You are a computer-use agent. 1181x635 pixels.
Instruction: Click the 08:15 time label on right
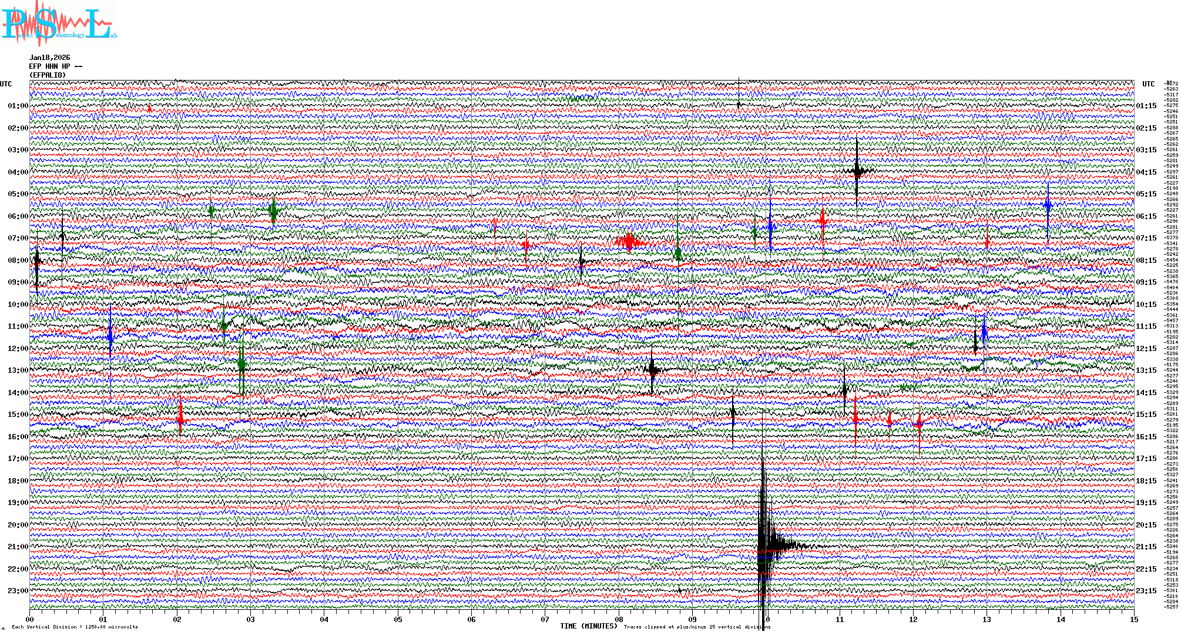point(1146,260)
